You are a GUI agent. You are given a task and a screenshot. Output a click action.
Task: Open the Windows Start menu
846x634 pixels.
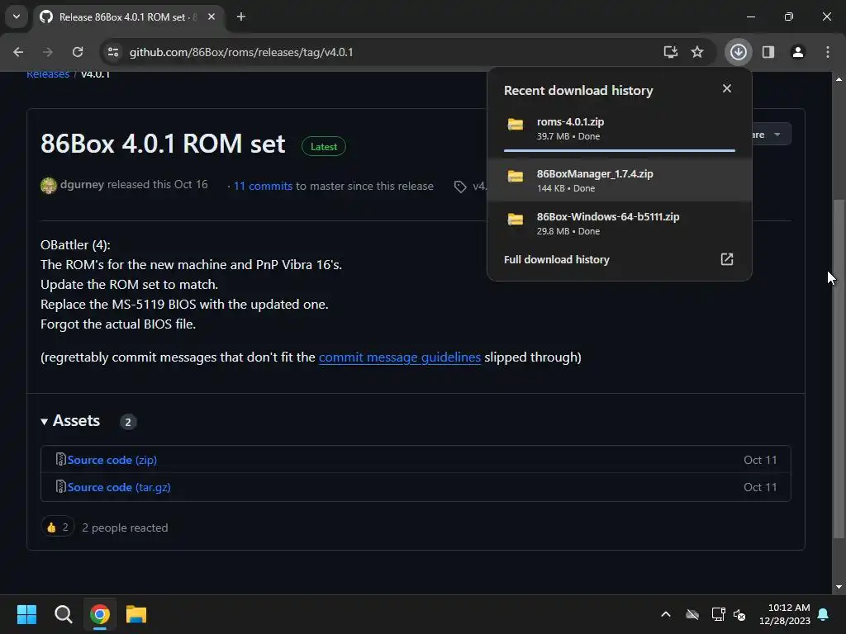[26, 614]
